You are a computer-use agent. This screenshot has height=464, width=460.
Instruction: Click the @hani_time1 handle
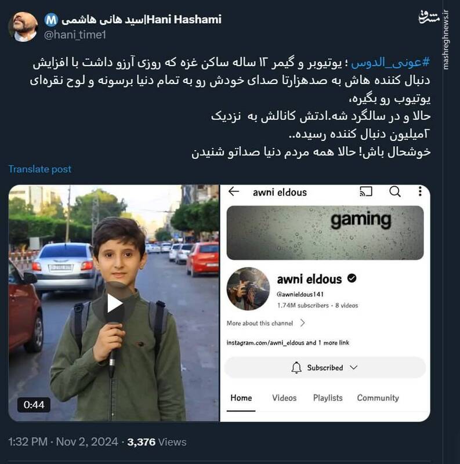pyautogui.click(x=75, y=35)
